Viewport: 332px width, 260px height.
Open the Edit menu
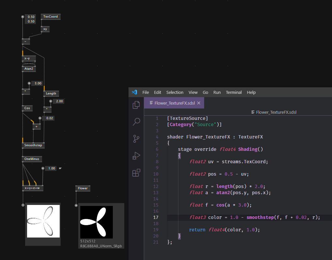click(x=158, y=93)
